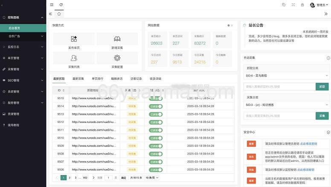Expand the 合作广告 submenu chevron
This screenshot has width=331, height=187.
pos(42,36)
